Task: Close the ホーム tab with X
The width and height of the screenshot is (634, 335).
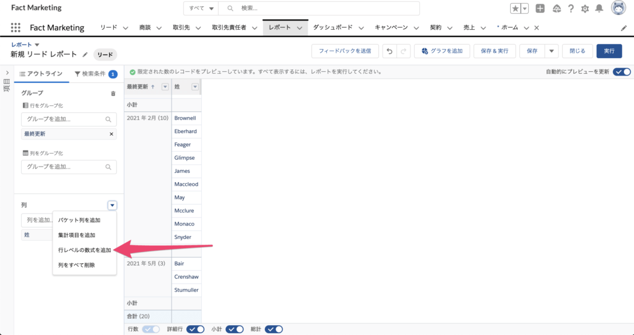Action: tap(537, 28)
